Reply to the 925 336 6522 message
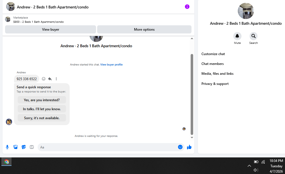The height and width of the screenshot is (174, 285). pyautogui.click(x=50, y=79)
